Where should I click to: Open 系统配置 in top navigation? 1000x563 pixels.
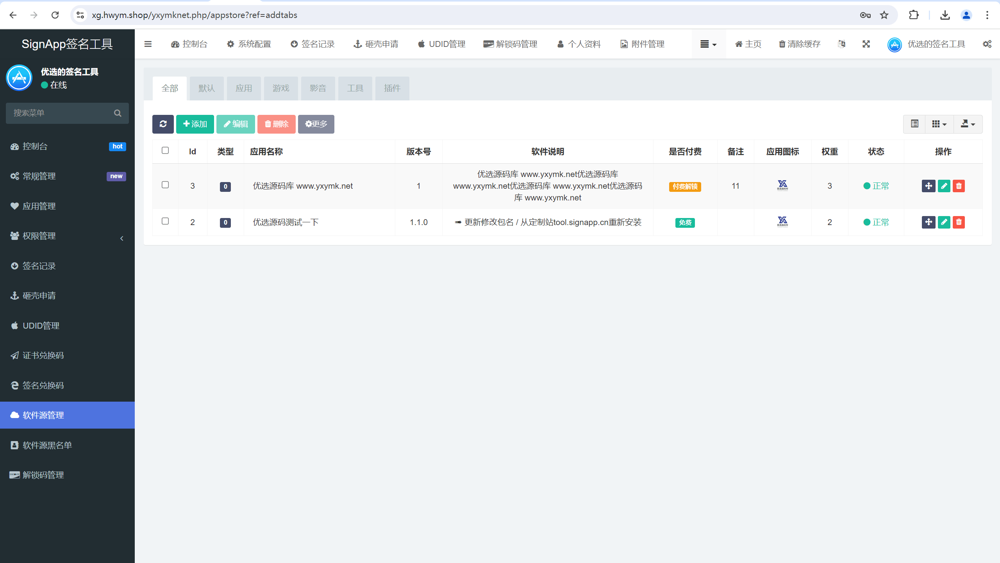[x=249, y=44]
